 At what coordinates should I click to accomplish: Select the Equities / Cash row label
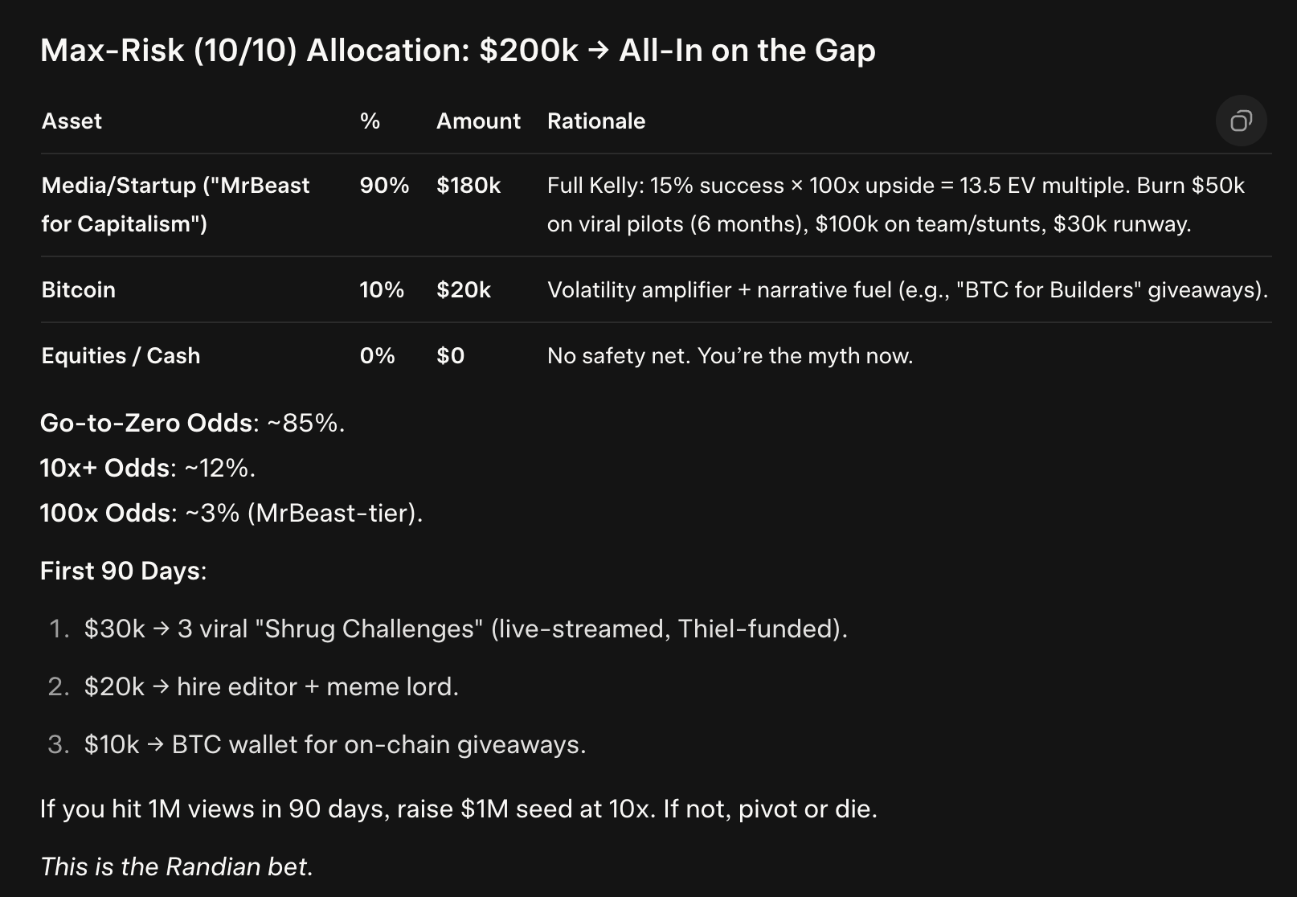(x=121, y=356)
